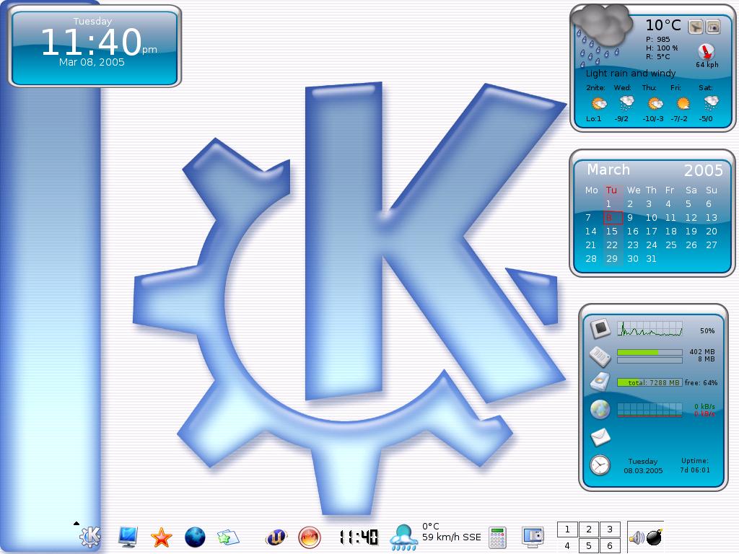Click the CPU chip icon in system monitor
The image size is (739, 554).
pyautogui.click(x=600, y=328)
